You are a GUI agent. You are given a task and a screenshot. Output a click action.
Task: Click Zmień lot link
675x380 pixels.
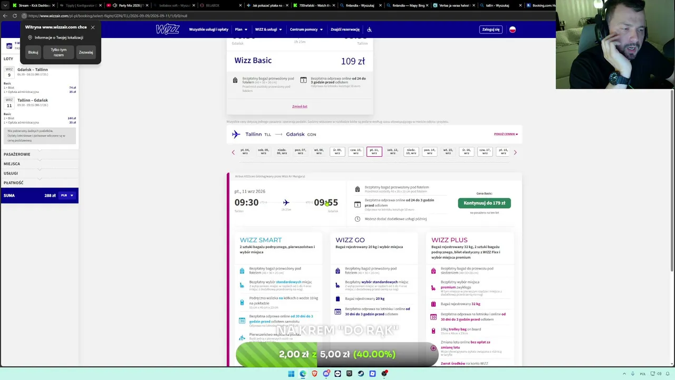click(x=300, y=107)
